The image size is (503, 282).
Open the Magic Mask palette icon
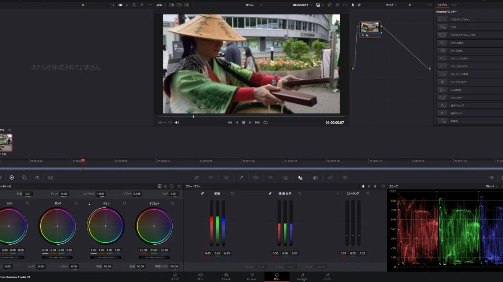coord(285,177)
